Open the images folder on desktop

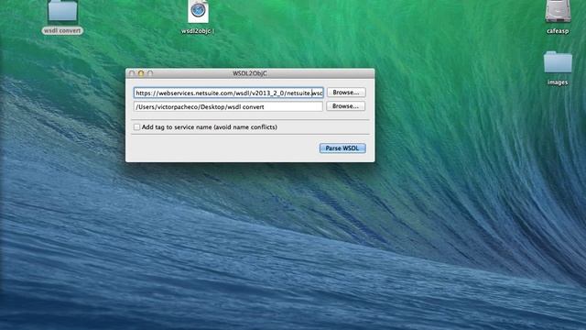pos(558,62)
